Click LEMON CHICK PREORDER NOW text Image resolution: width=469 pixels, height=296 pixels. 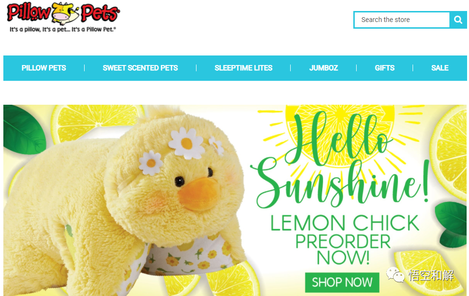tap(344, 240)
